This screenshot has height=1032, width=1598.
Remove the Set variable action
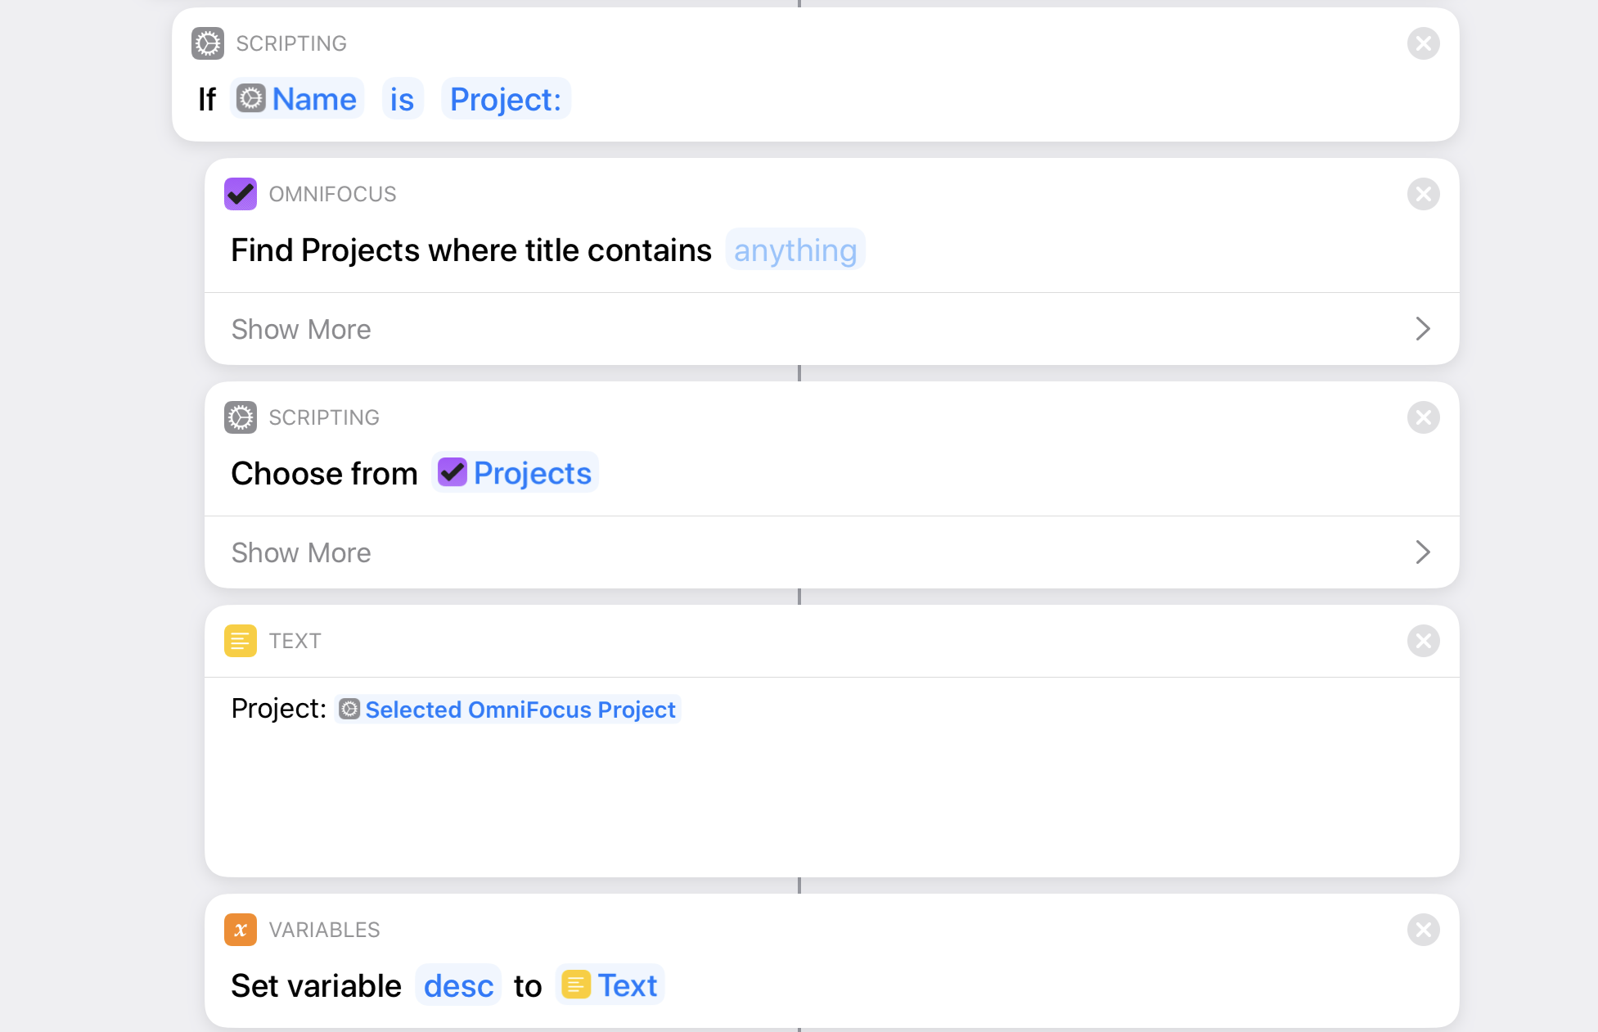1424,930
